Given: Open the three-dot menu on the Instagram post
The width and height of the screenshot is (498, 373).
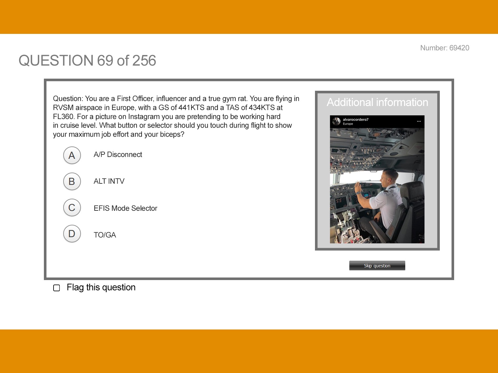Looking at the screenshot, I should [419, 121].
